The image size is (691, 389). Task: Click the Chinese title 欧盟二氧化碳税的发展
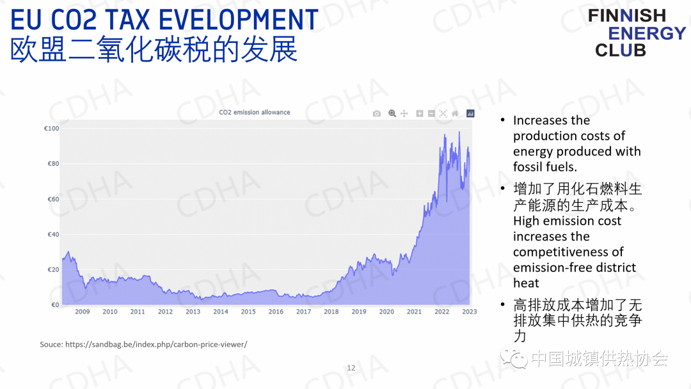tap(154, 50)
